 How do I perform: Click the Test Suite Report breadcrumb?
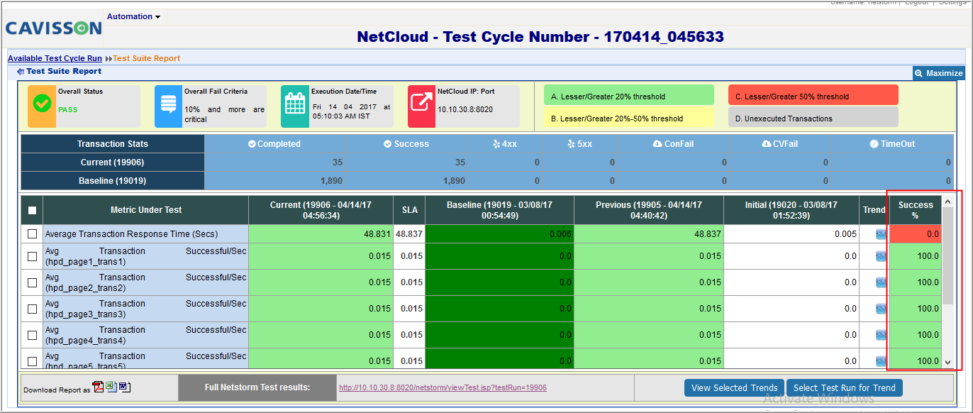[147, 58]
